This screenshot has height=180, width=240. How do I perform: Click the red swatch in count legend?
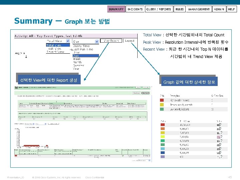click(x=163, y=125)
